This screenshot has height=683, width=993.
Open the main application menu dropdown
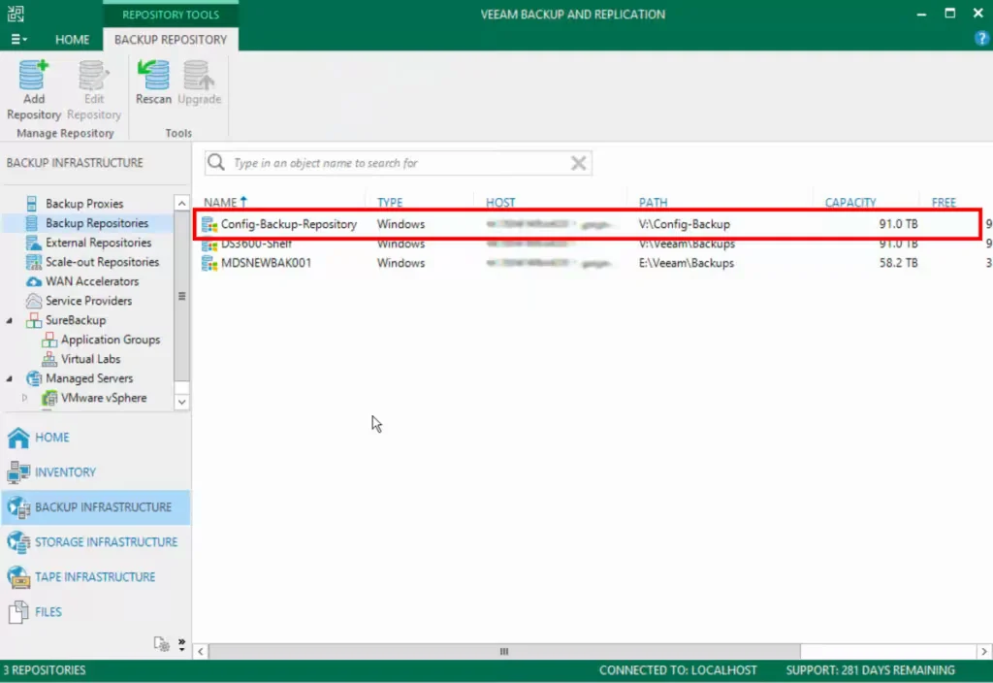(x=18, y=40)
